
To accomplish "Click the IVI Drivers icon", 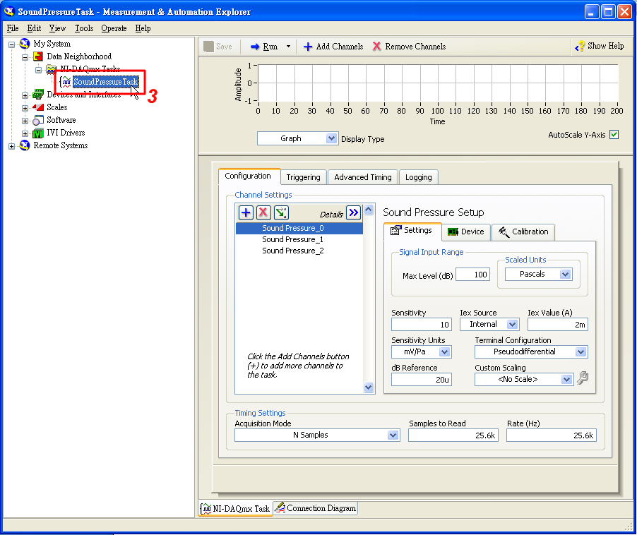I will click(38, 133).
